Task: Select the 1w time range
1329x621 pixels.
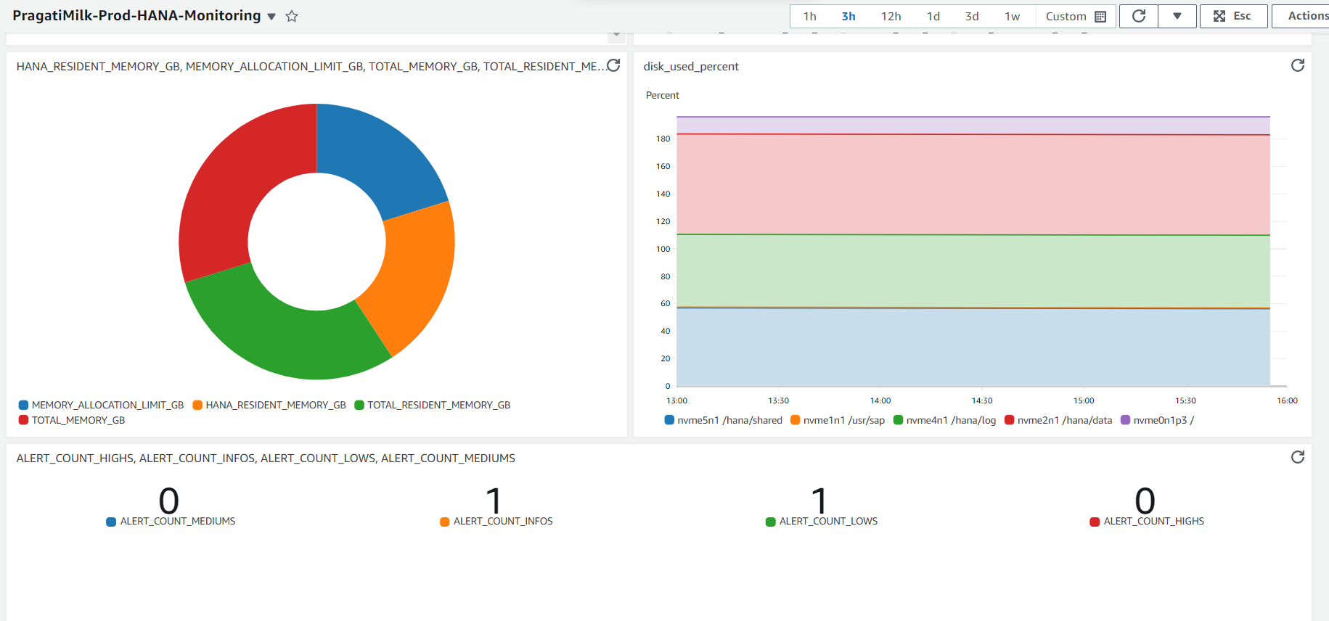Action: tap(1012, 16)
